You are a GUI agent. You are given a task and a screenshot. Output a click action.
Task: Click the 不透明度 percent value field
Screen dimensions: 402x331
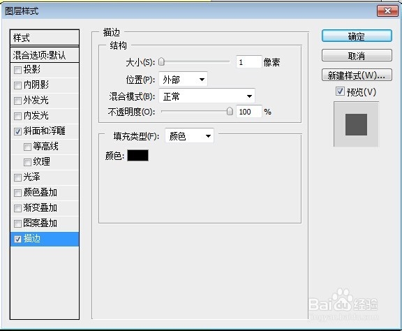[249, 112]
